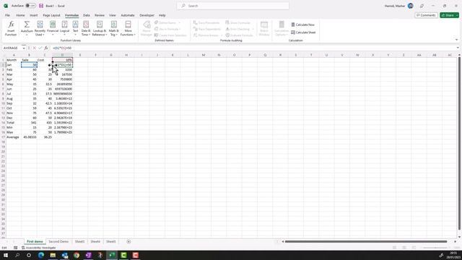Select cell A14 labeled Total
Screen dimensions: 462x260
point(14,123)
